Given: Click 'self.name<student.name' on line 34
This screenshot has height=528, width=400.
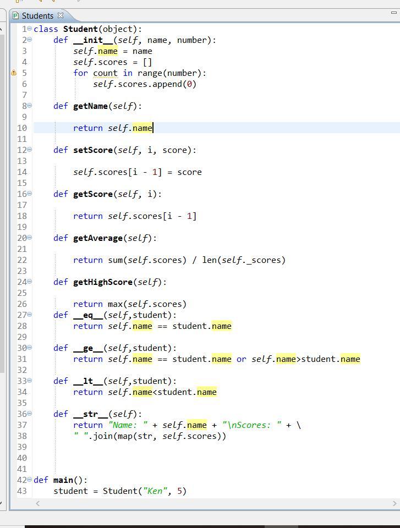Looking at the screenshot, I should pyautogui.click(x=162, y=392).
